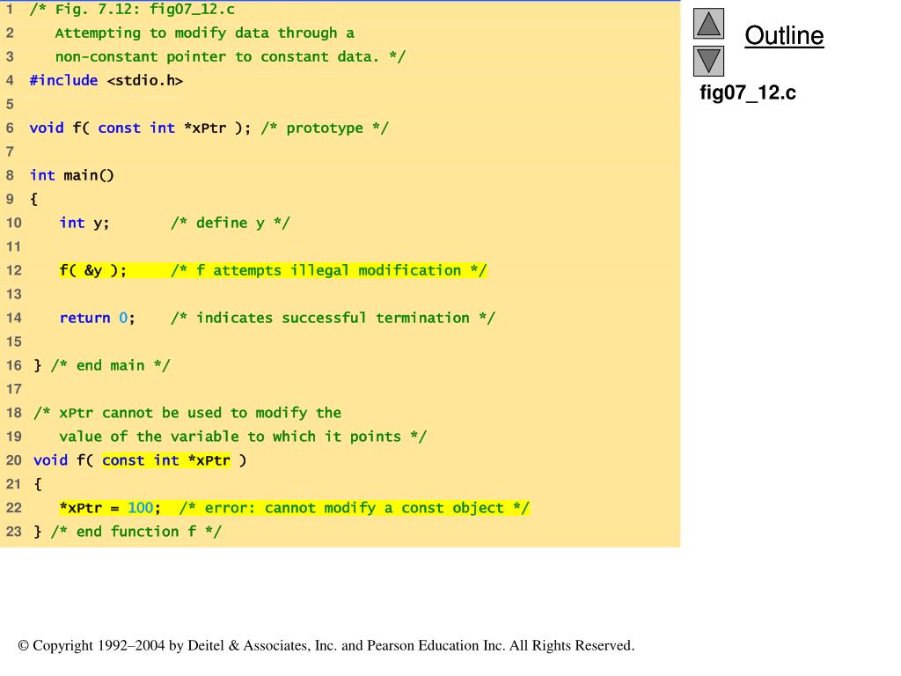Click highlighted 'const int *xPtr' in line 20
Screen dimensions: 901x676
point(166,460)
